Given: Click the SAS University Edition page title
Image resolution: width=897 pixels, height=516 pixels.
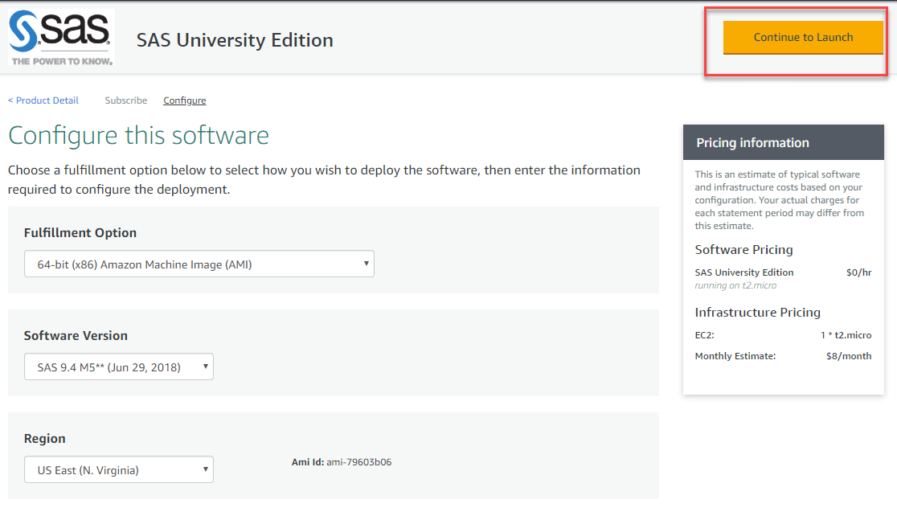Looking at the screenshot, I should point(235,40).
